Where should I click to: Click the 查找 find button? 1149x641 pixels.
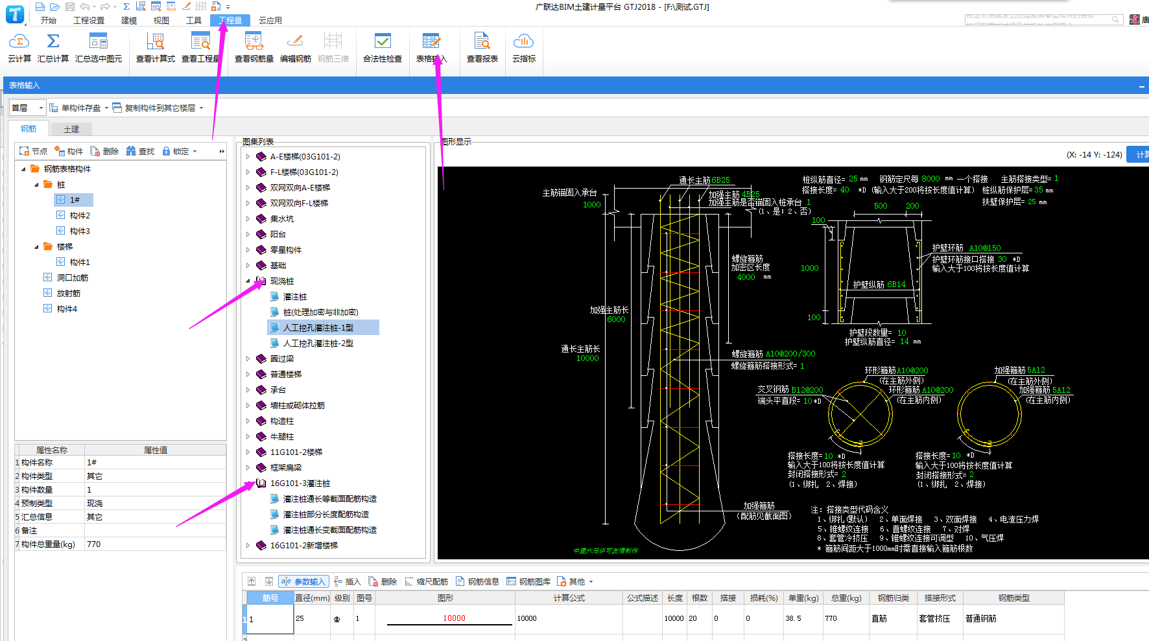(140, 151)
